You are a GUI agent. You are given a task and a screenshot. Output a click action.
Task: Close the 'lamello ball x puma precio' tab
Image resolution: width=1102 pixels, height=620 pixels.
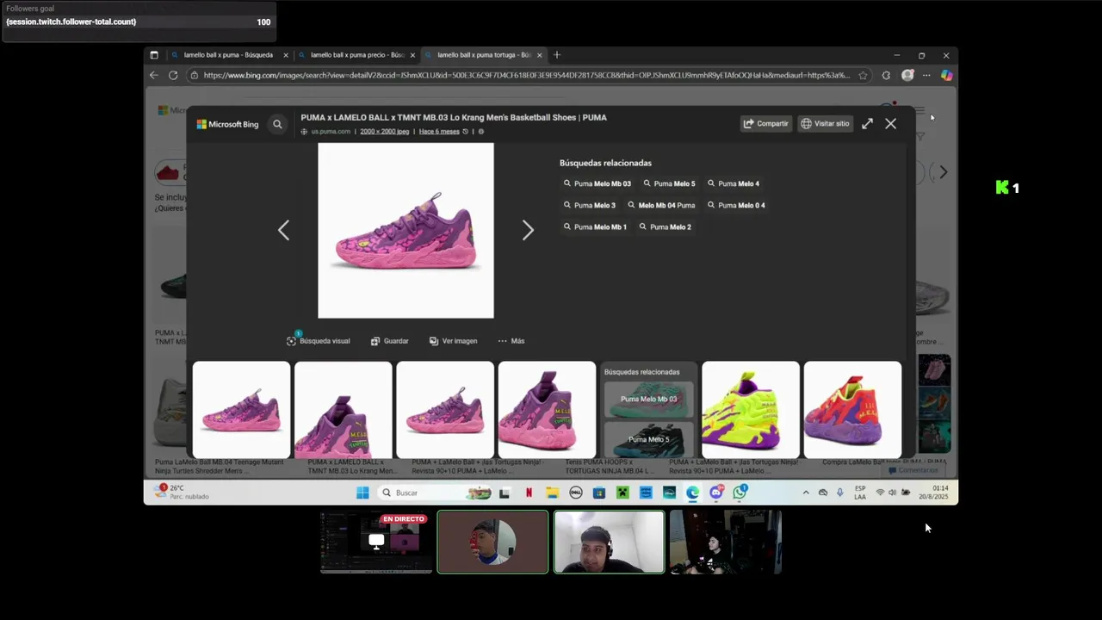click(x=412, y=55)
